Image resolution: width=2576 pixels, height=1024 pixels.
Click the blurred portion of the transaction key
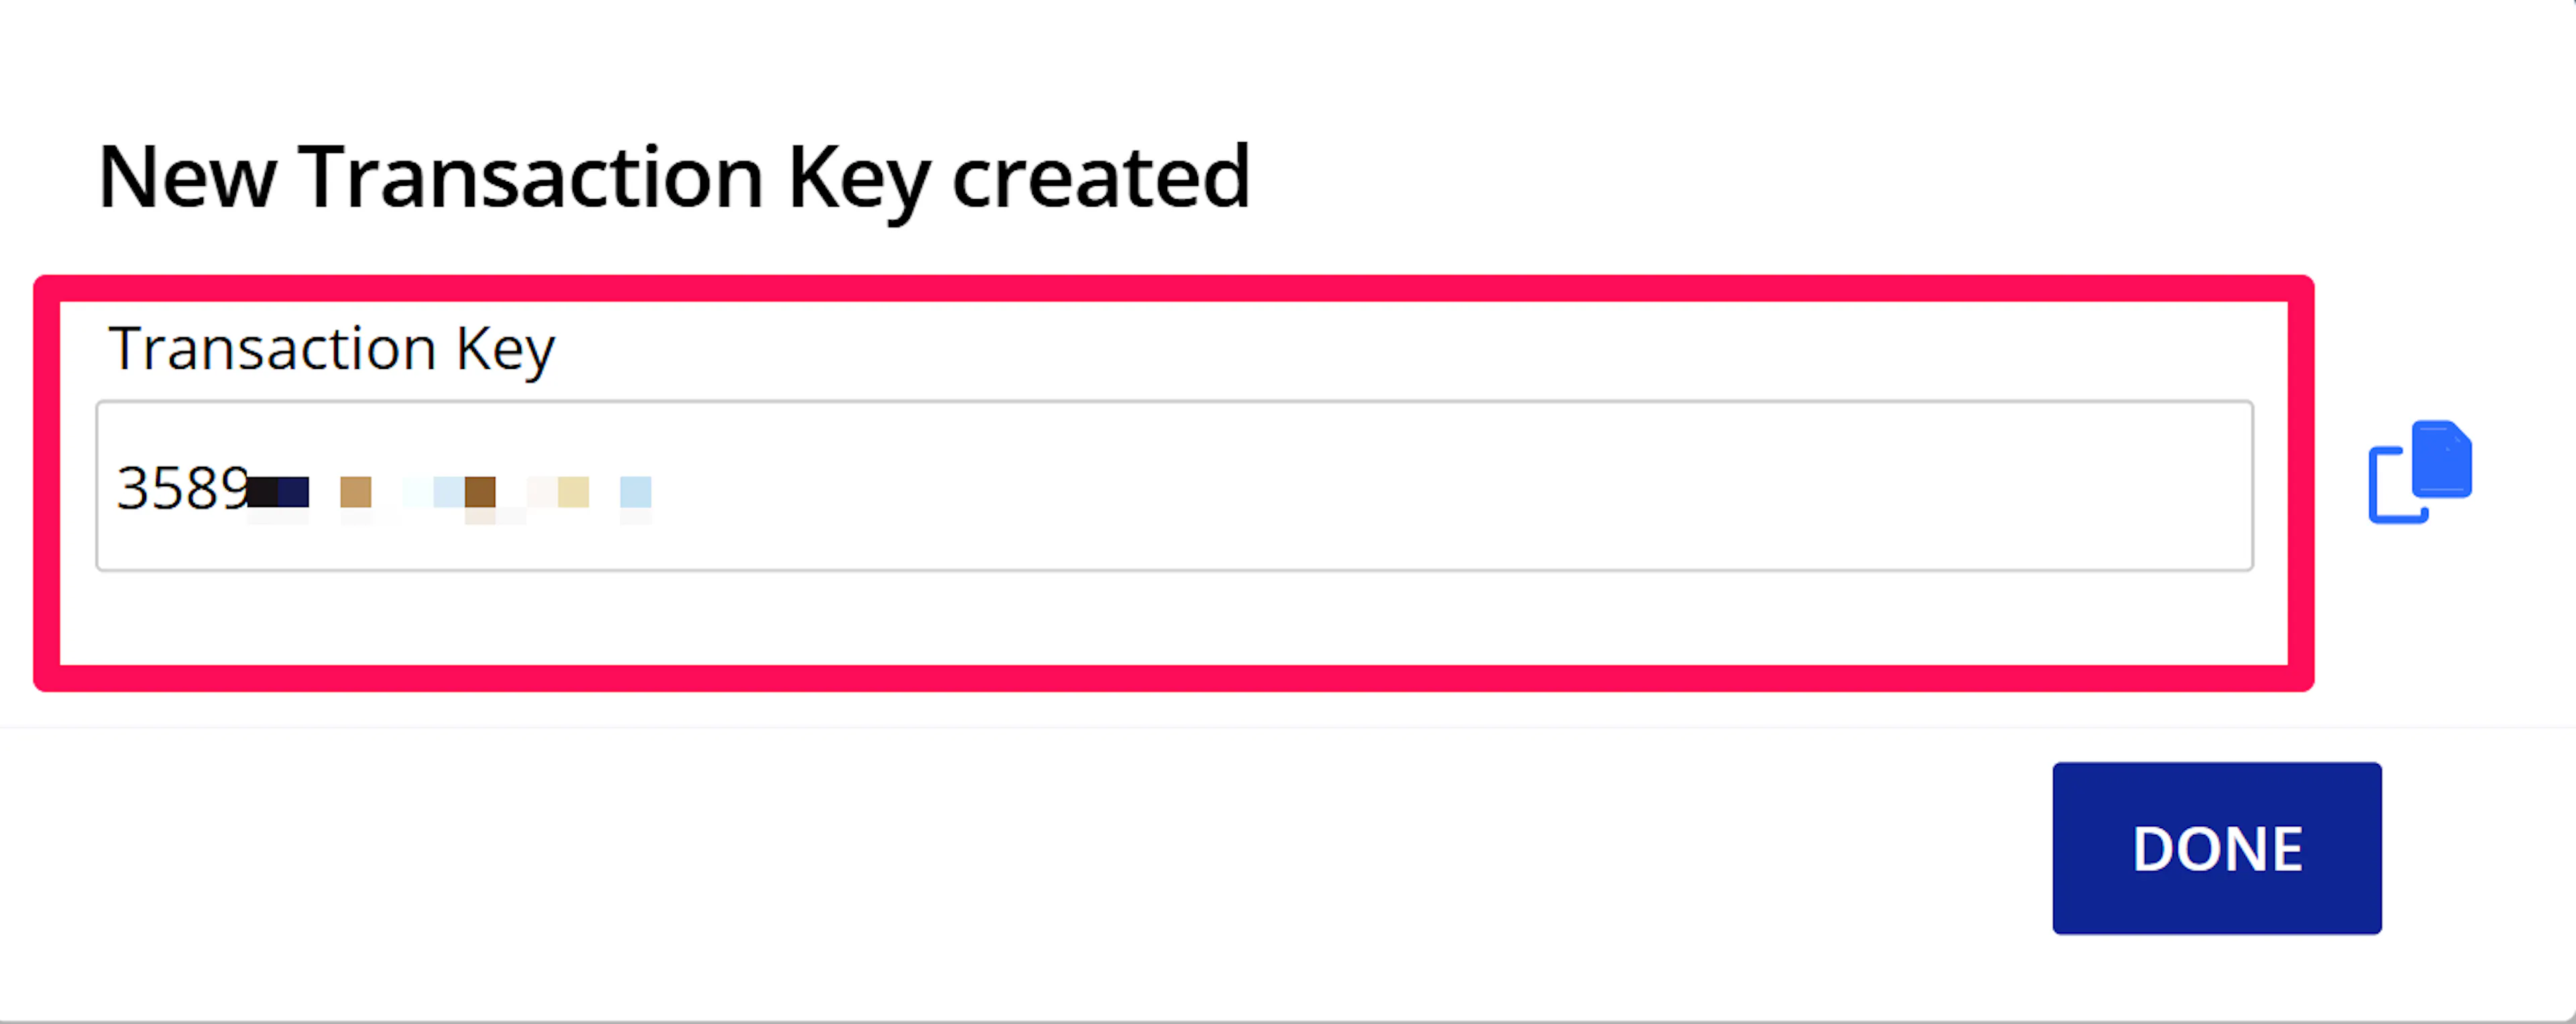pos(450,492)
